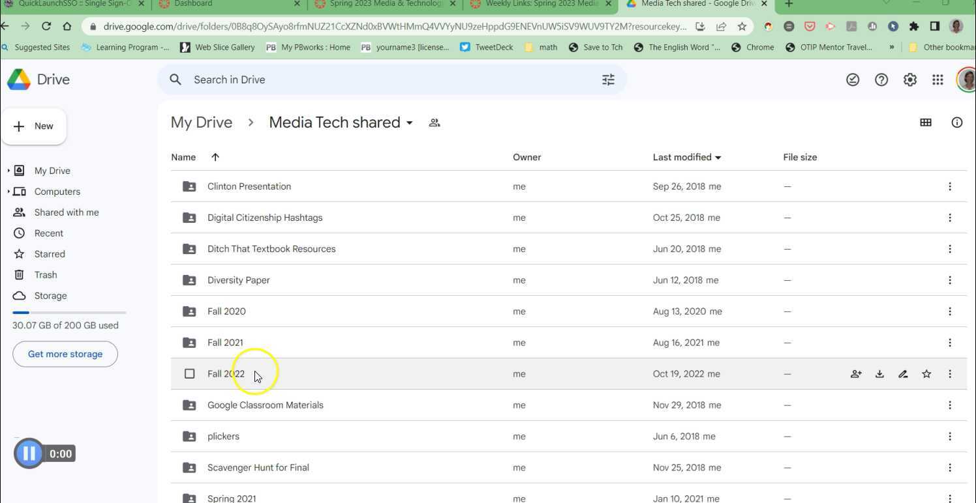Click the rename pencil icon for Fall 2022
976x503 pixels.
[x=903, y=374]
